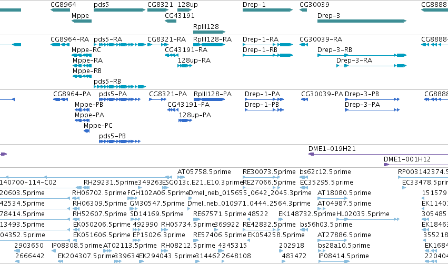Click the RE27066.5prime EST label

click(269, 182)
